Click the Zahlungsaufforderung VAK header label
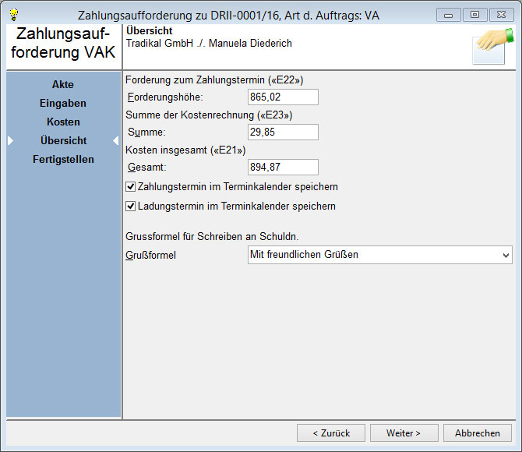This screenshot has height=452, width=522. [63, 44]
